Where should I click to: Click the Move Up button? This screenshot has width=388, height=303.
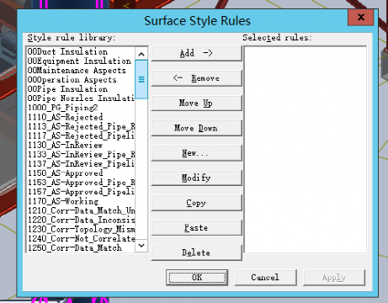pos(196,103)
